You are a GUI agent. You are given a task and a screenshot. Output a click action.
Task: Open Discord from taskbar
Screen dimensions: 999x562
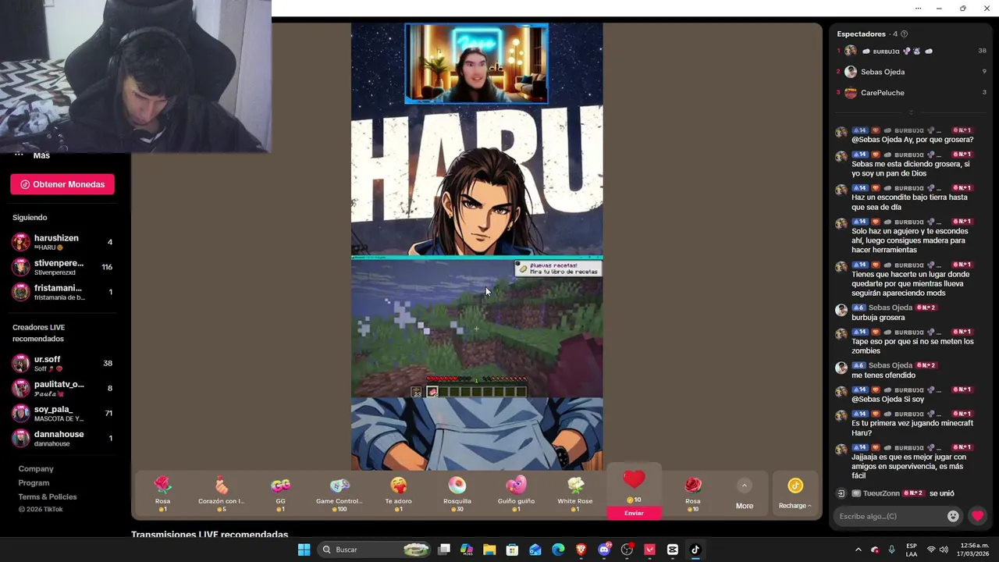[603, 550]
